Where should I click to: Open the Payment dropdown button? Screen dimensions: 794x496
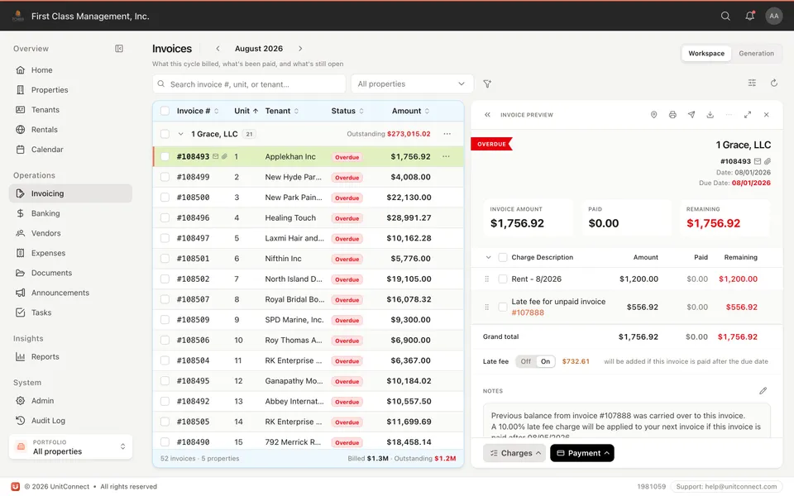[x=581, y=453]
